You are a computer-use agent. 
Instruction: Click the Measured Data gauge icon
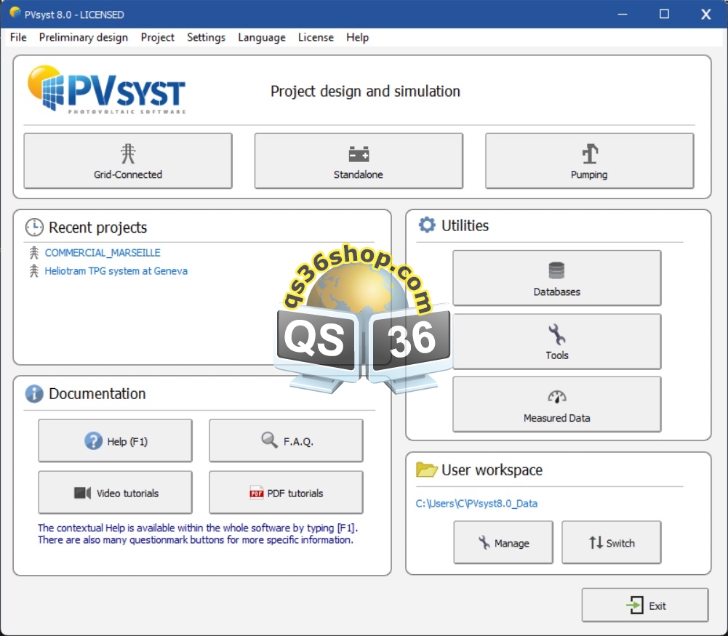tap(556, 397)
